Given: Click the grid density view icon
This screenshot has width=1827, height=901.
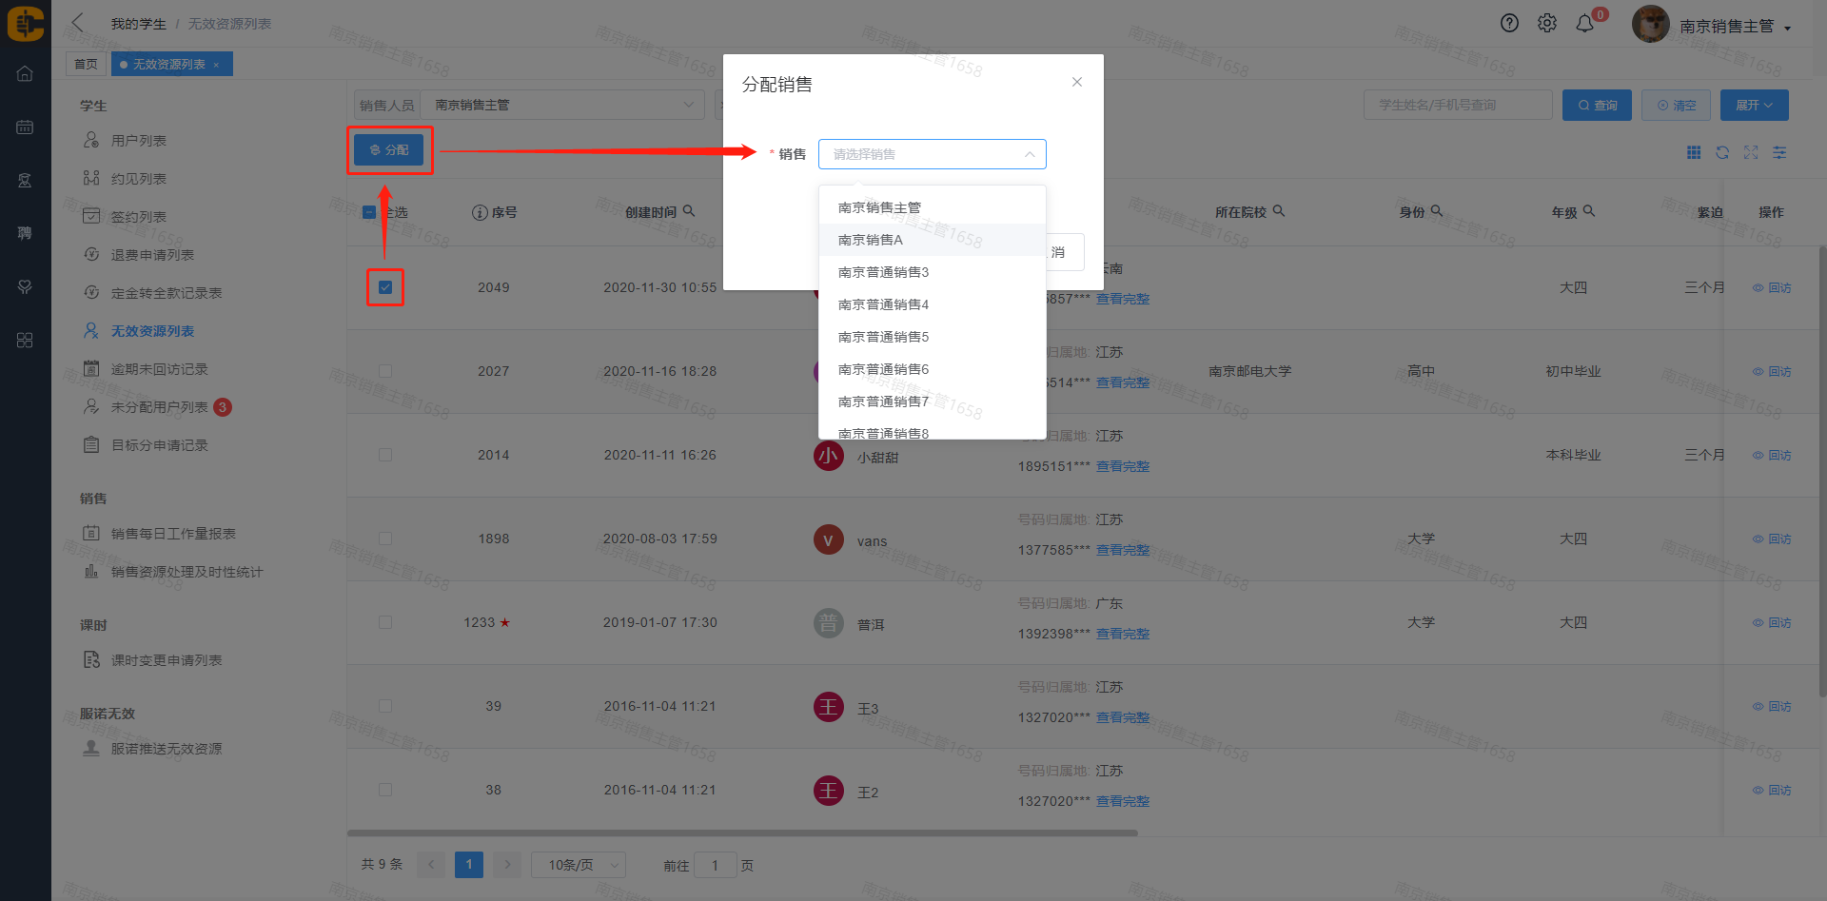Looking at the screenshot, I should tap(1694, 152).
